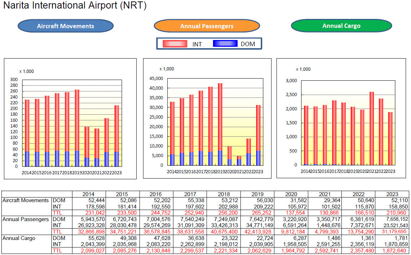The width and height of the screenshot is (411, 255).
Task: Click the 2014 column header in table
Action: [88, 194]
